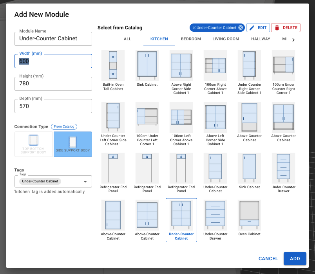
Task: Pick the single-door Sink Cabinet module
Action: 249,168
